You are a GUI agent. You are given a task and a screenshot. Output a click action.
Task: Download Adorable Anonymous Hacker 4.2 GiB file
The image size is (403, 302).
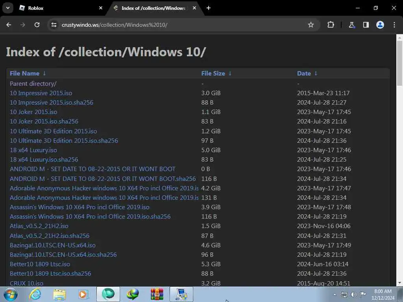coord(104,188)
